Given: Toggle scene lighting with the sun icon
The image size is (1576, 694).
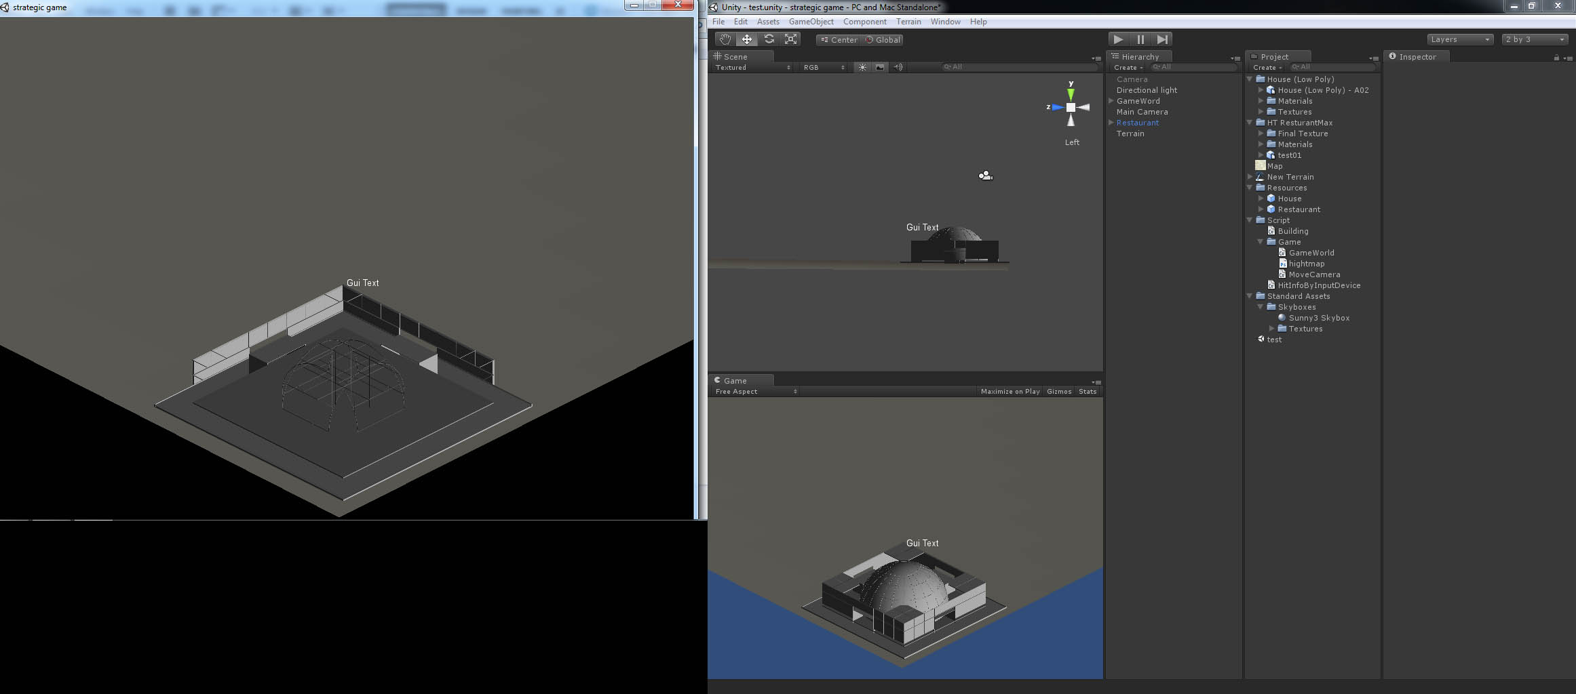Looking at the screenshot, I should click(862, 67).
